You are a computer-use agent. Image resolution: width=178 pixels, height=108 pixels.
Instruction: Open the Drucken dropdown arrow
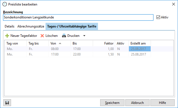(x=84, y=36)
